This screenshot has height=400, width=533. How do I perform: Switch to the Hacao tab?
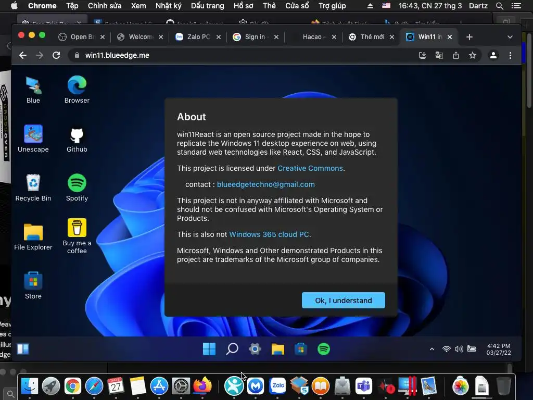tap(313, 37)
